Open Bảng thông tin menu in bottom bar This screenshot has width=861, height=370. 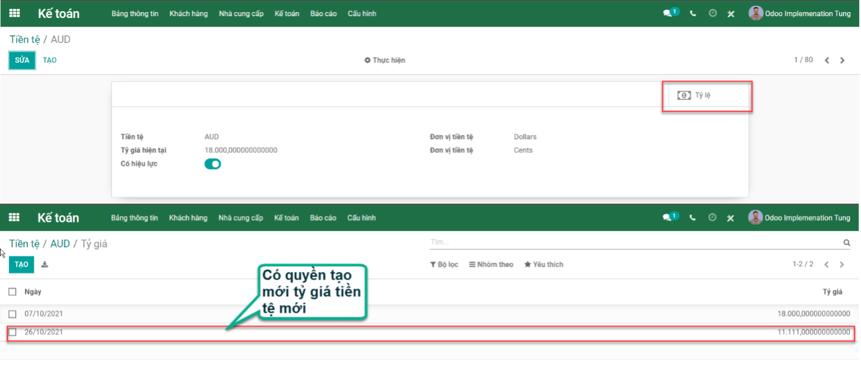135,217
